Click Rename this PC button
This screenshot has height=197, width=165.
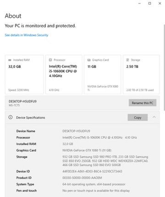143,103
